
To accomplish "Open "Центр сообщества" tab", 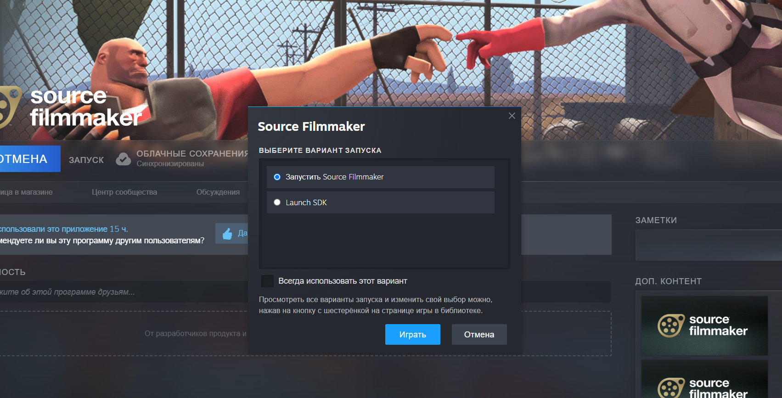I will 124,192.
